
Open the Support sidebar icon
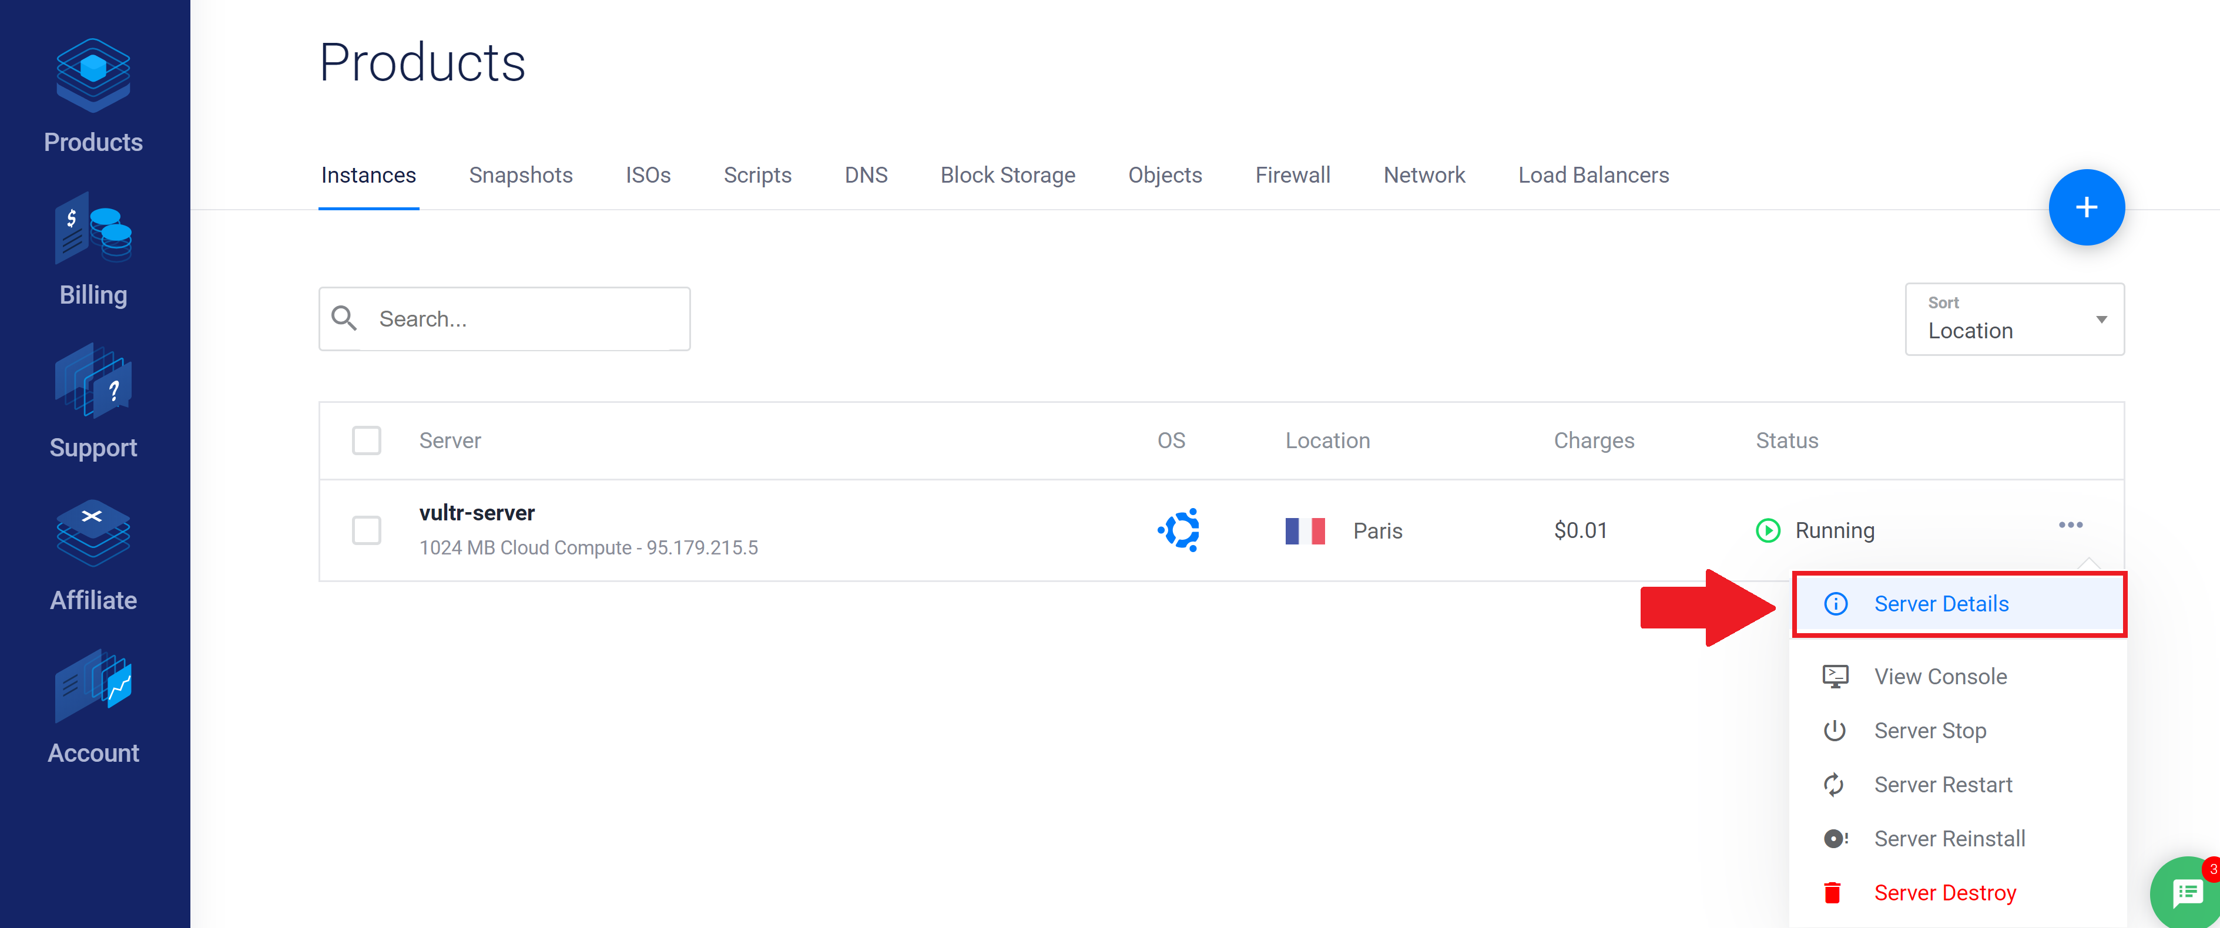(93, 380)
